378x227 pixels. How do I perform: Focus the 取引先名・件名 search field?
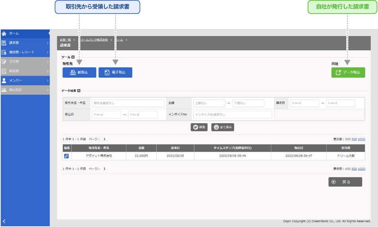[128, 103]
